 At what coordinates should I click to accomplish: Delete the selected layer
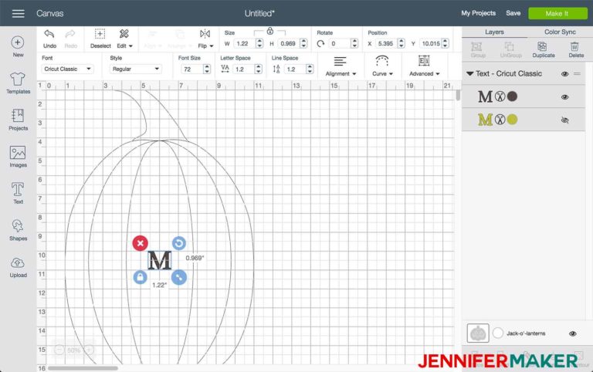pyautogui.click(x=575, y=49)
